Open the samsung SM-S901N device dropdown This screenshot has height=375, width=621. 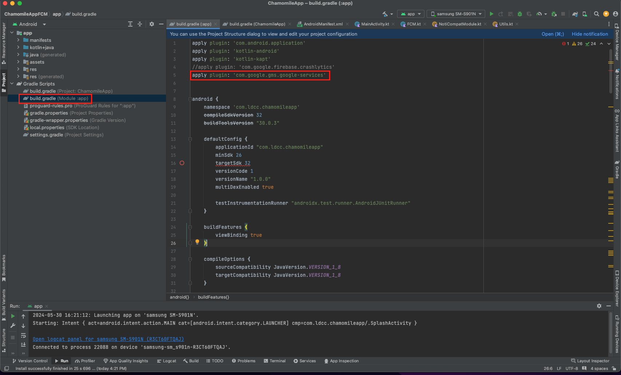[x=456, y=14]
